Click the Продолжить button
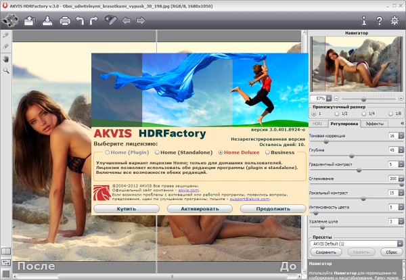The image size is (406, 280). tap(273, 208)
